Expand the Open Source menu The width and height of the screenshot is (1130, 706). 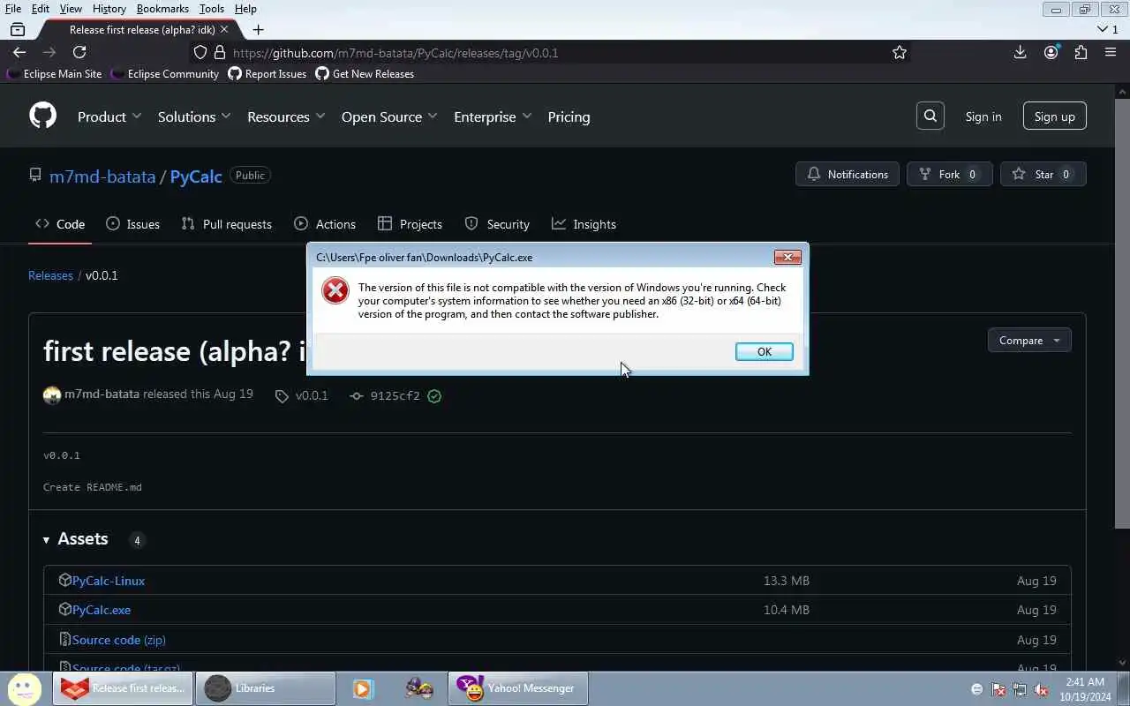[x=389, y=116]
